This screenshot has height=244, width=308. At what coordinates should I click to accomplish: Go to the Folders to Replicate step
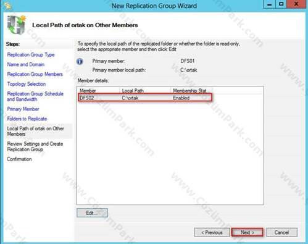(x=27, y=119)
